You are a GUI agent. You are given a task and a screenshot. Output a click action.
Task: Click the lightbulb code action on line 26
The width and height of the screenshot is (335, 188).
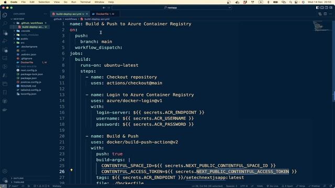[72, 170]
